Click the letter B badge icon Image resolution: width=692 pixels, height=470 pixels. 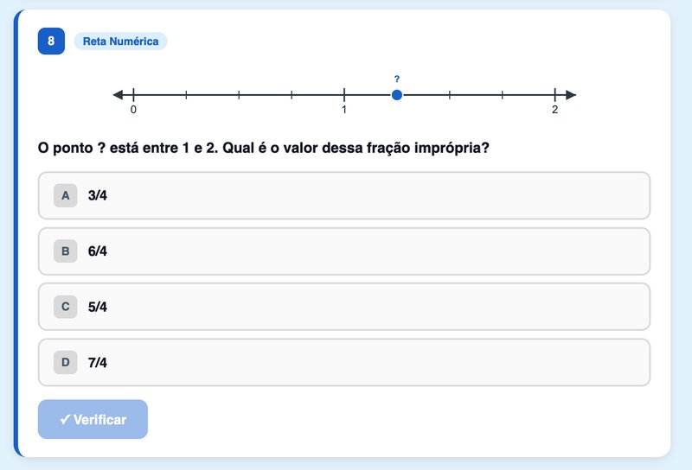click(x=66, y=251)
